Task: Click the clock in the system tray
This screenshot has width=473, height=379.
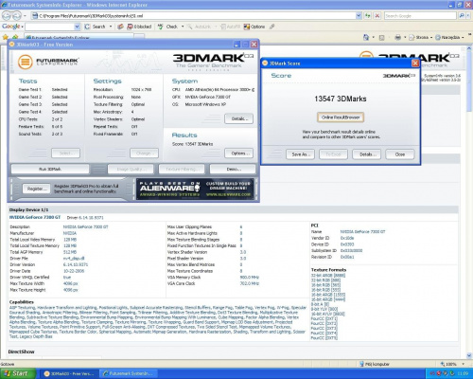Action: click(463, 373)
